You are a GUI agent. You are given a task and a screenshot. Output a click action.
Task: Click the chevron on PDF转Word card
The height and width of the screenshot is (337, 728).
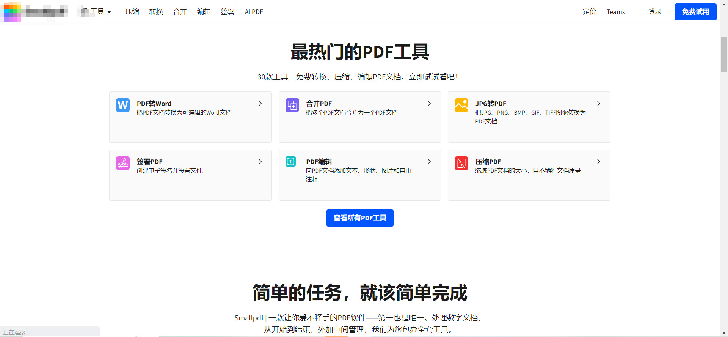[260, 104]
